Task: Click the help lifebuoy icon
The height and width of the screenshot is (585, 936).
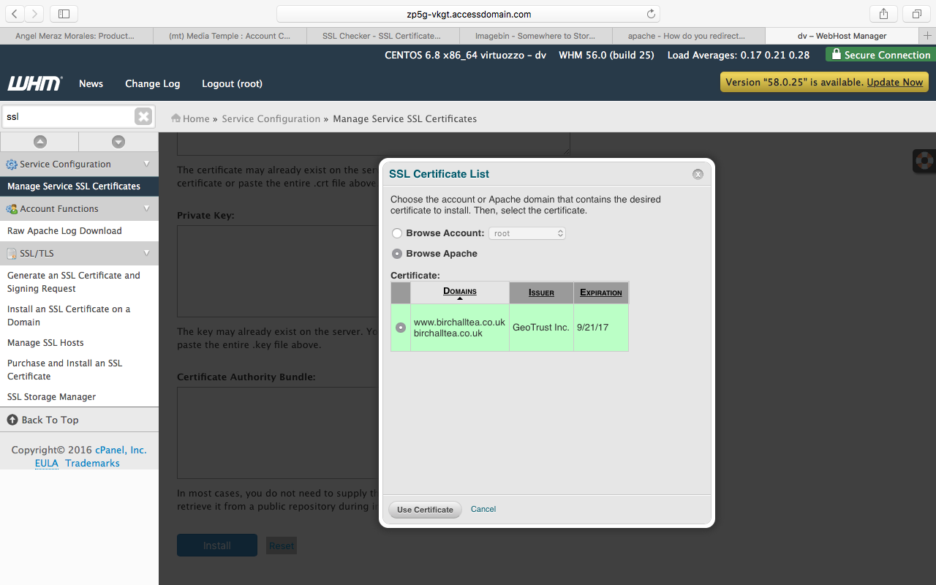Action: click(925, 161)
